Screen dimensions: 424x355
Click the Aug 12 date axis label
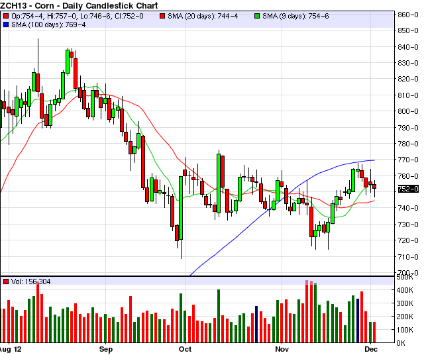11,349
